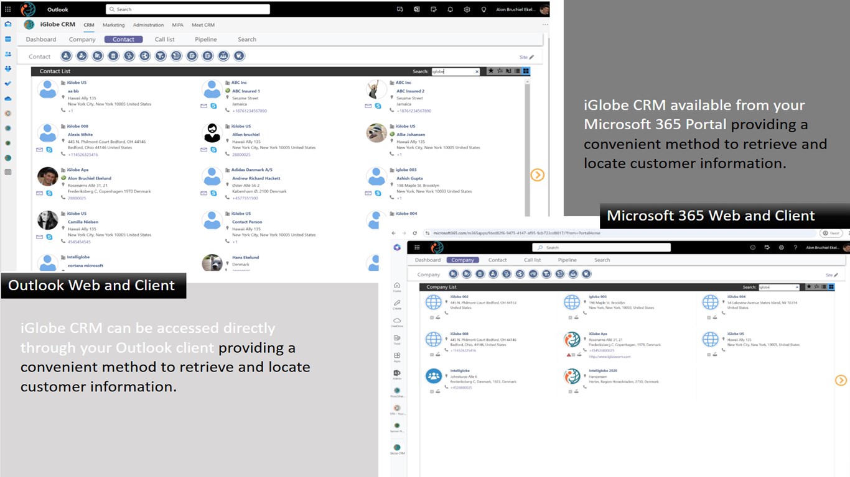Click the Outlook notifications bell icon
The height and width of the screenshot is (477, 850).
coord(450,9)
